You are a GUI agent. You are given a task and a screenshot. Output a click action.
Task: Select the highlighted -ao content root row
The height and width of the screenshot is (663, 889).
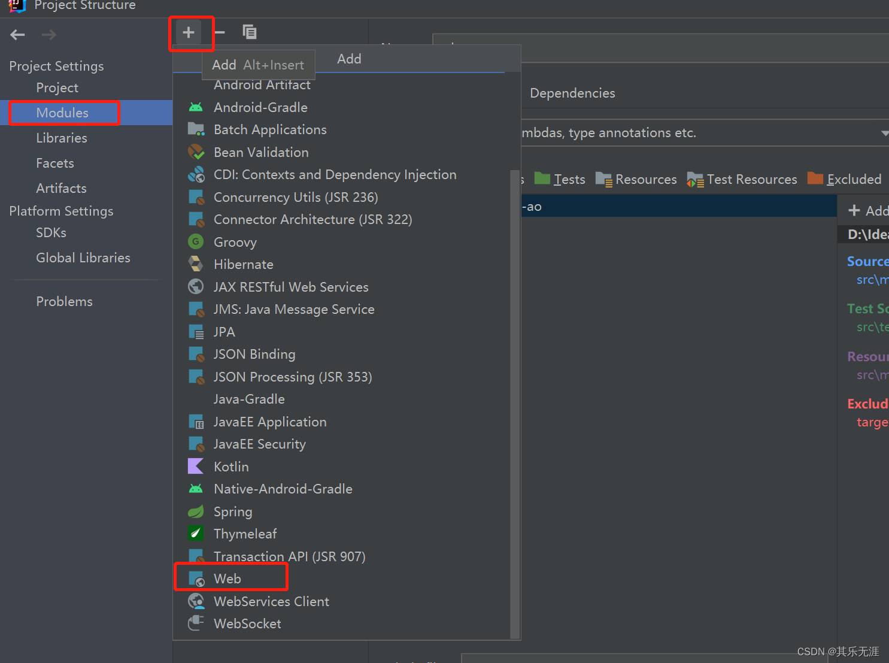pos(679,206)
